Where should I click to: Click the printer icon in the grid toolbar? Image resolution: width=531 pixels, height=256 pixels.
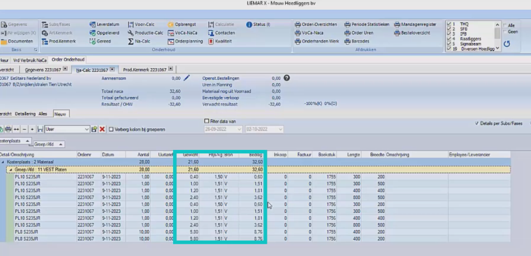(x=8, y=129)
